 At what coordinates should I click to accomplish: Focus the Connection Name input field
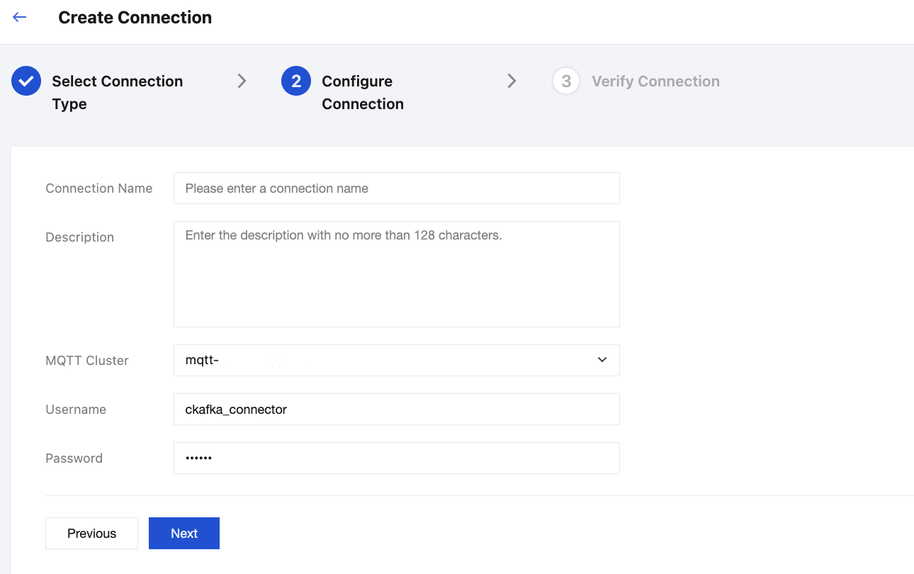[x=396, y=188]
